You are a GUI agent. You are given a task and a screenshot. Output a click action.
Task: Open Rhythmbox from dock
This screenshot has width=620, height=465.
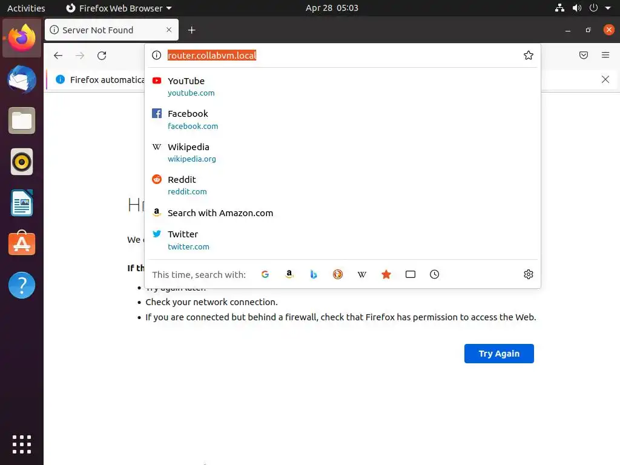(x=22, y=162)
